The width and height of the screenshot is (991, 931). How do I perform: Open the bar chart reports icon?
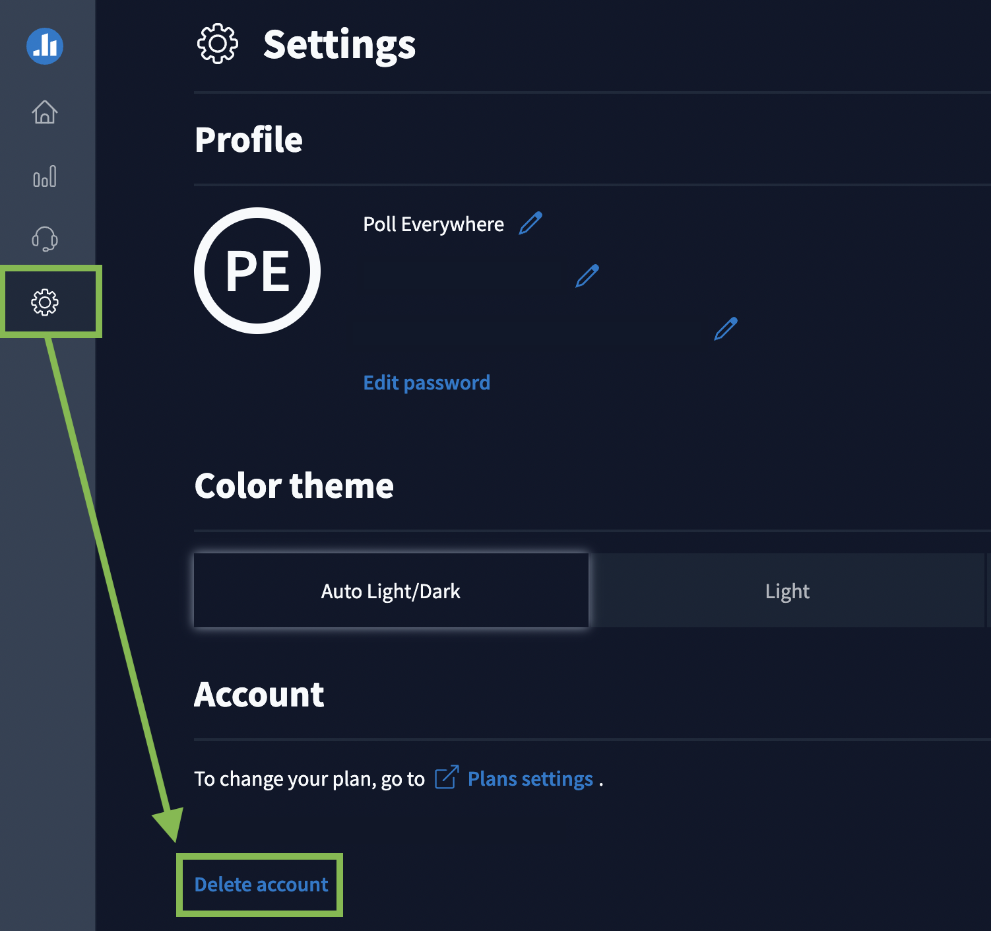[45, 176]
